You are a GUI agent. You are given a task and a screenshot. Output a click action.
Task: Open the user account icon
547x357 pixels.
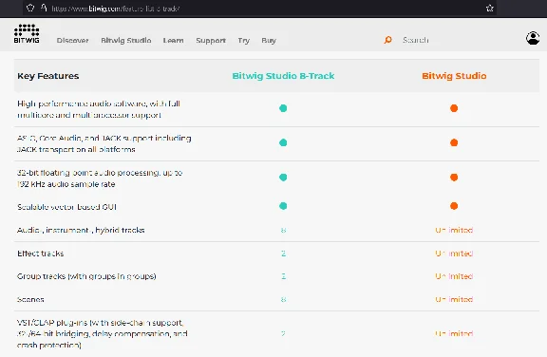tap(533, 38)
